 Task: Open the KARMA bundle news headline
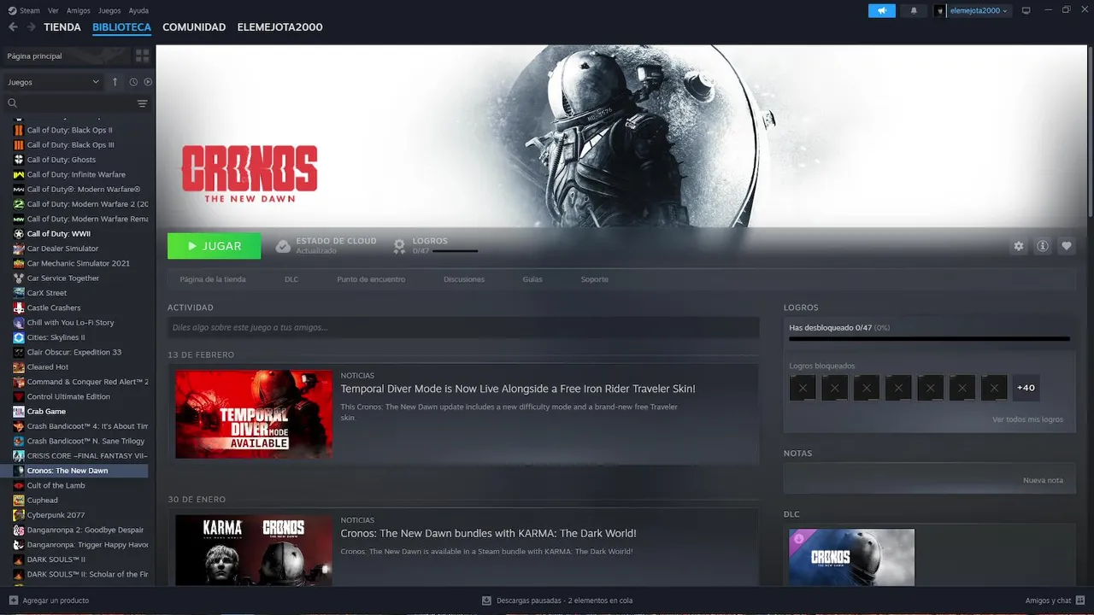(x=488, y=534)
